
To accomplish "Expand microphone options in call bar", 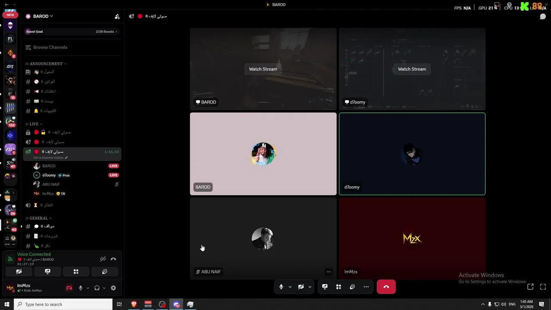I will coord(290,287).
